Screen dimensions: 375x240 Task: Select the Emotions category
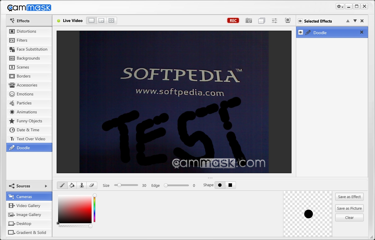pyautogui.click(x=29, y=94)
